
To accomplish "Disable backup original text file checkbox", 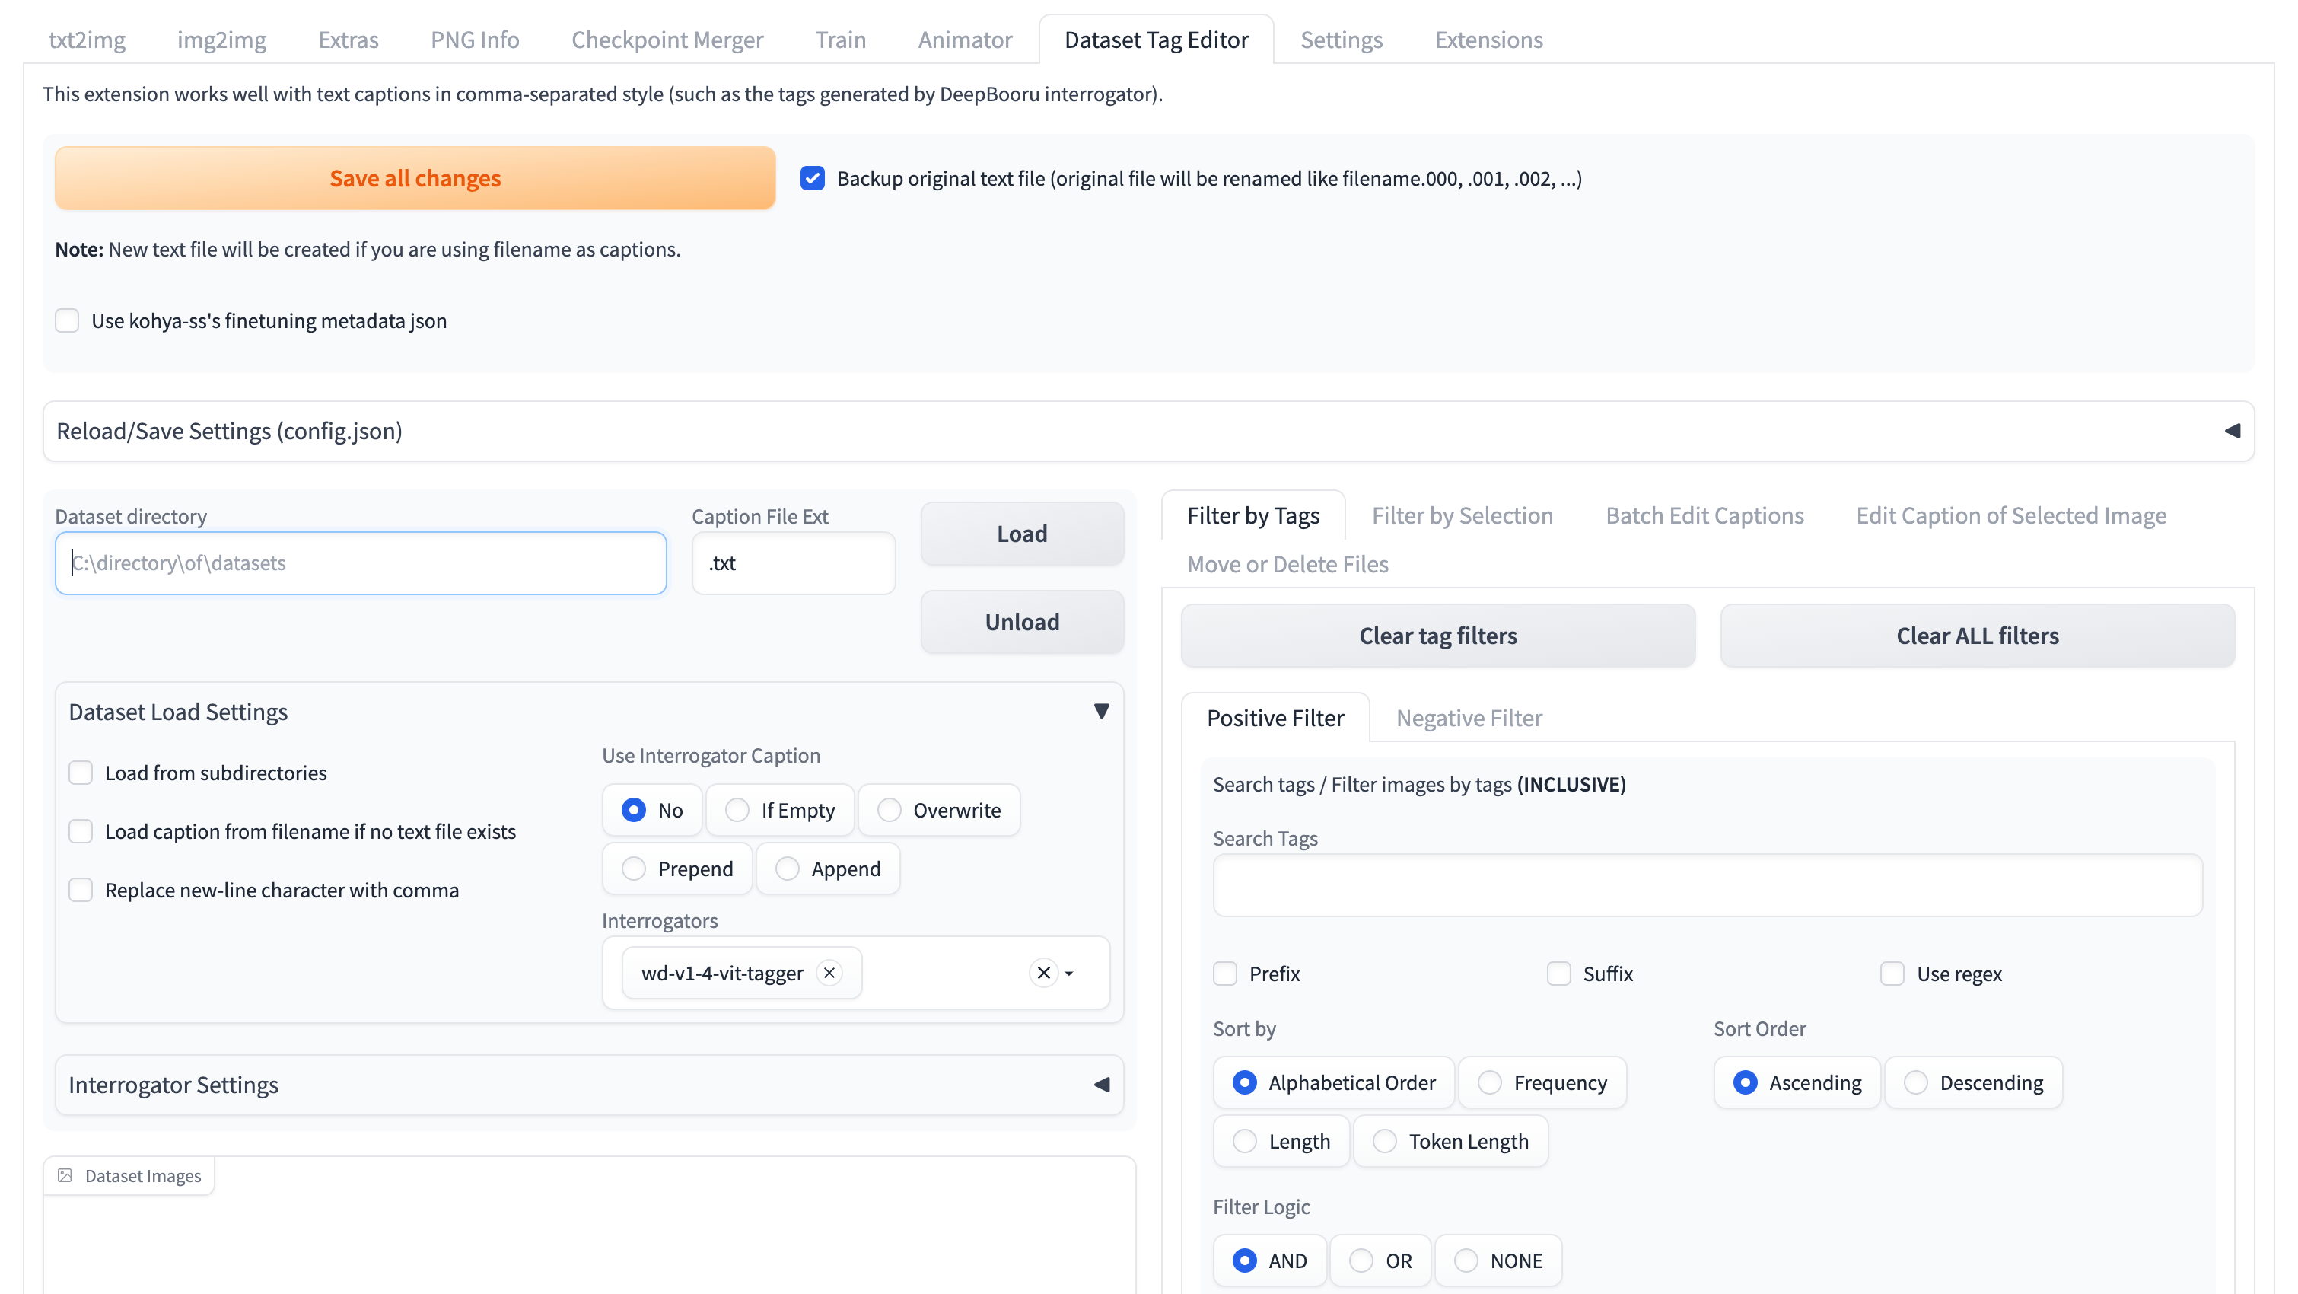I will coord(812,178).
